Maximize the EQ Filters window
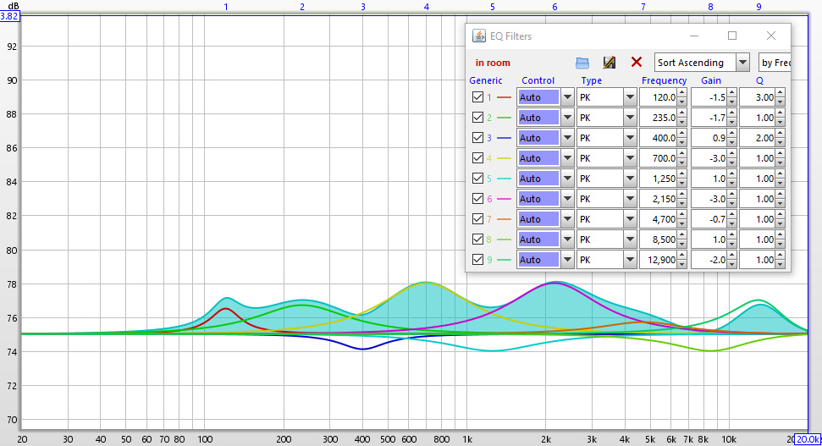This screenshot has height=446, width=822. pos(732,36)
